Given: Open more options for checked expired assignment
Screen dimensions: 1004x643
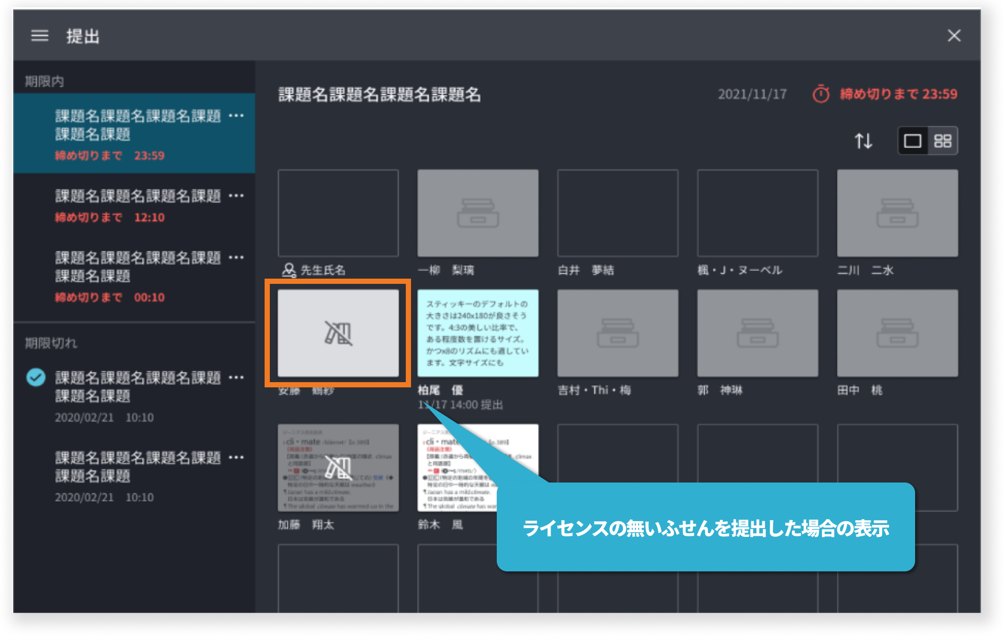Looking at the screenshot, I should pos(236,377).
